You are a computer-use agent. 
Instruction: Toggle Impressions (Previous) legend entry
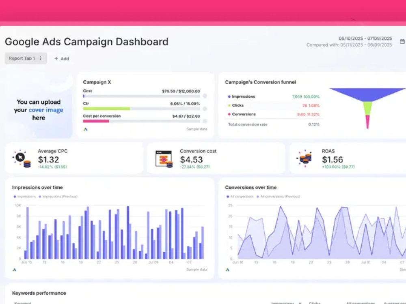point(58,197)
